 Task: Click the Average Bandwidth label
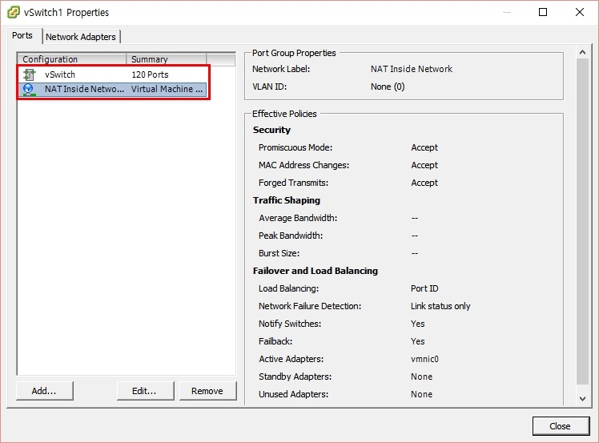(x=298, y=218)
